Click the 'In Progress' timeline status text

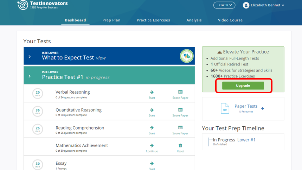[224, 140]
